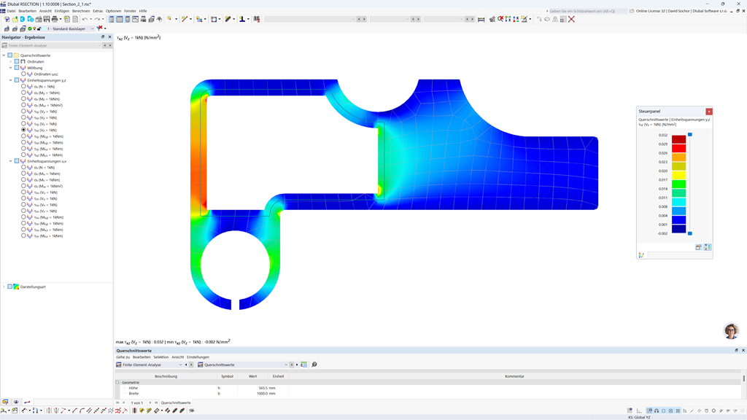
Task: Click the table export icon next to the Querschnittswerte dropdown
Action: tap(304, 365)
